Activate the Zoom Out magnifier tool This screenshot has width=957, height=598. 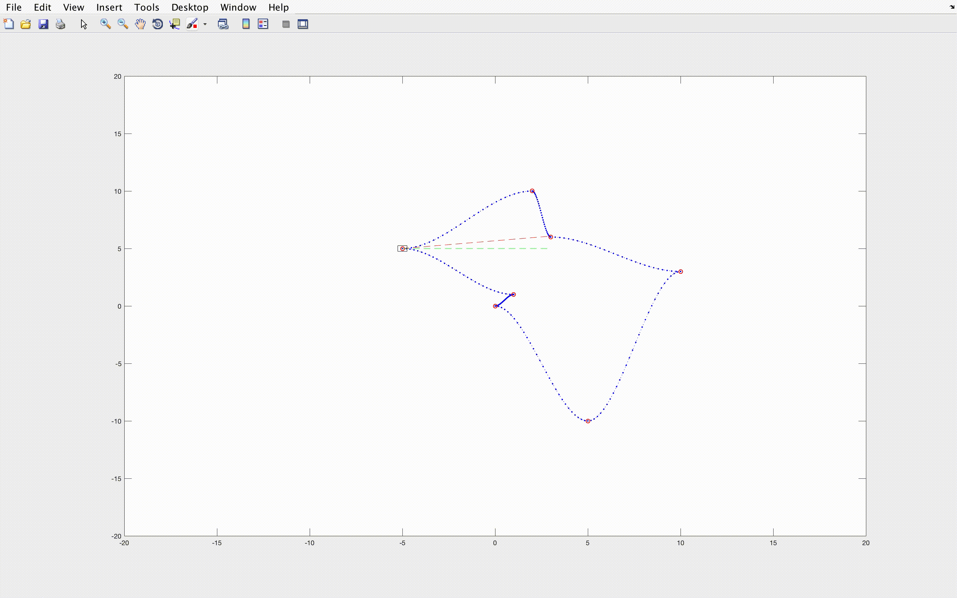click(x=123, y=24)
